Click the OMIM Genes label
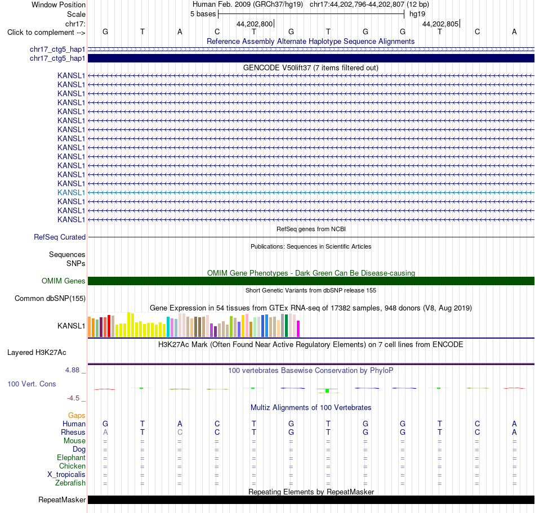 (x=63, y=281)
